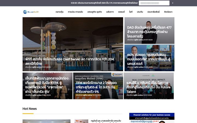The height and width of the screenshot is (123, 197).
Task: Open the พีทีที สเตชั่น Self Serve article headline
Action: pyautogui.click(x=69, y=61)
